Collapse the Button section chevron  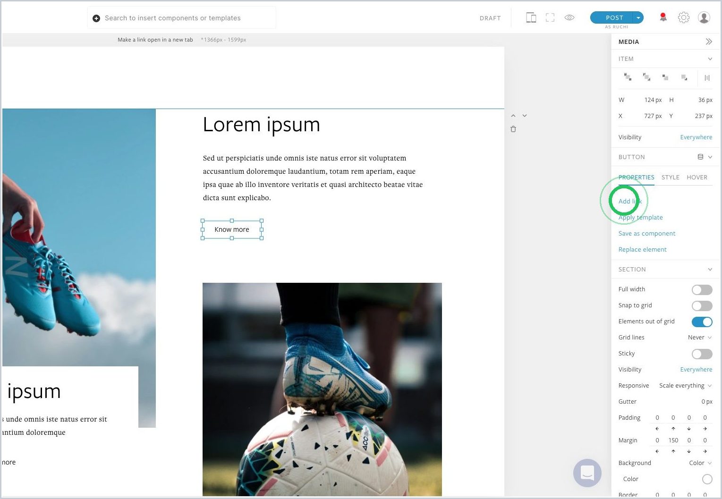click(x=710, y=157)
